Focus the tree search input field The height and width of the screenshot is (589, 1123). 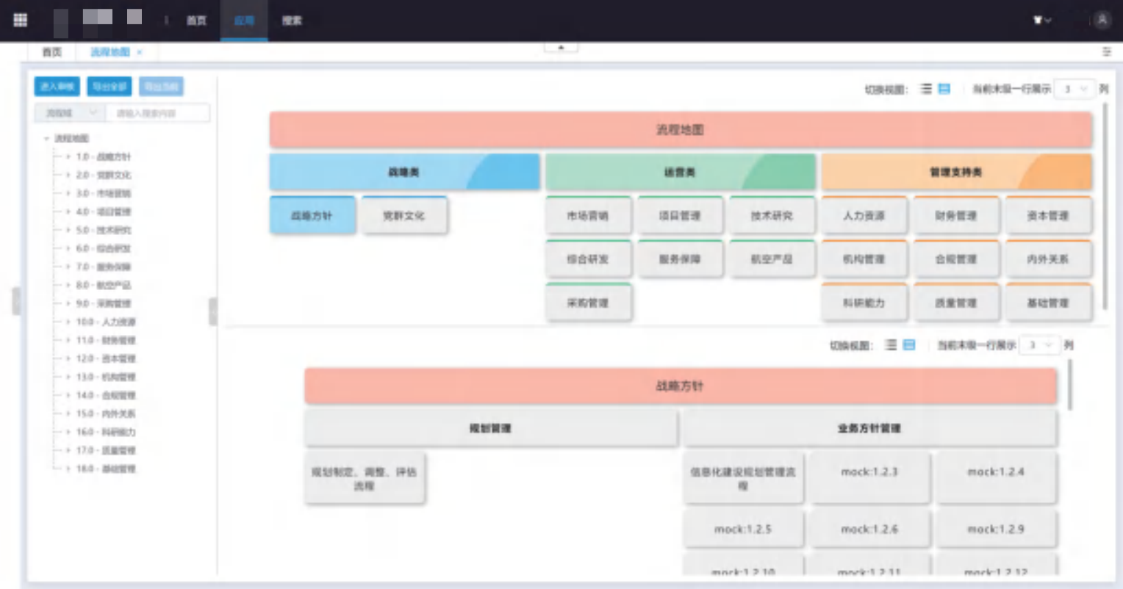click(158, 113)
